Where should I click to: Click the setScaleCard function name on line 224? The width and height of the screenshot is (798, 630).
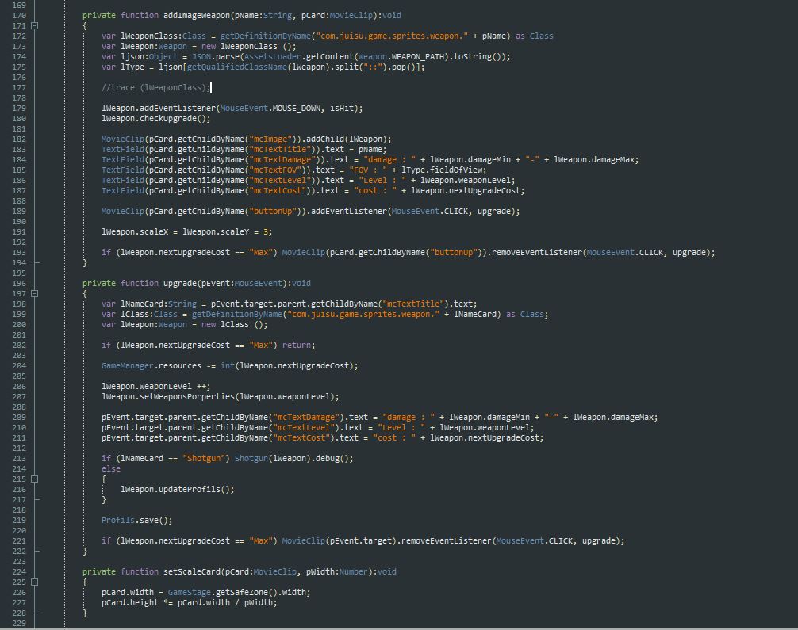point(192,572)
